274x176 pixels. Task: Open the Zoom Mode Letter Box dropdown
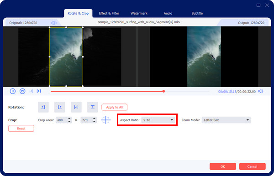226,120
